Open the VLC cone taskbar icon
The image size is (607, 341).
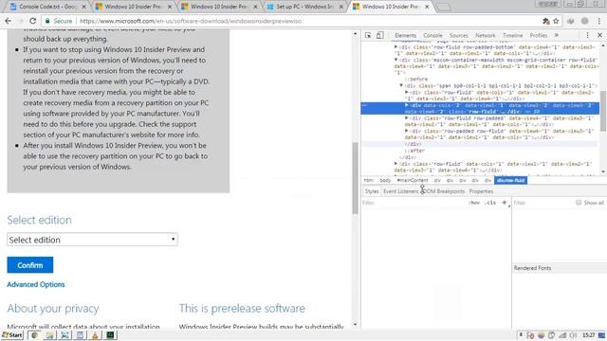(95, 335)
